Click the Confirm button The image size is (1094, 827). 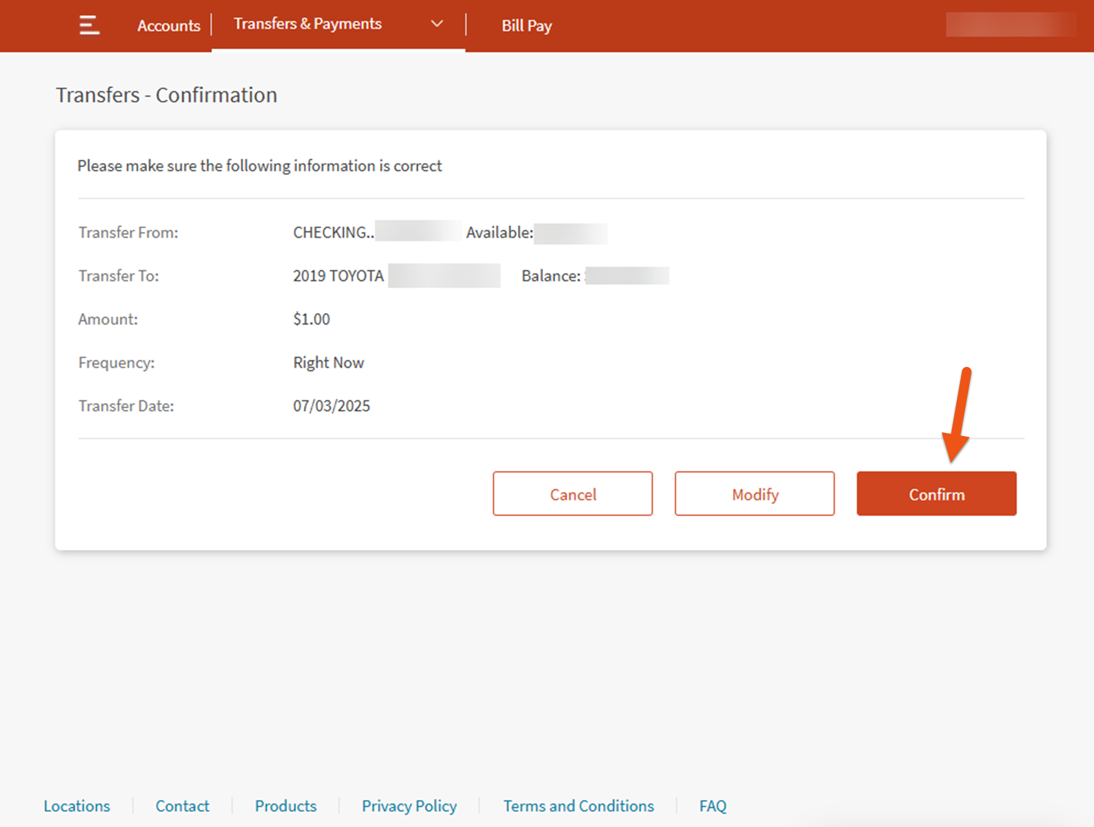pyautogui.click(x=936, y=494)
